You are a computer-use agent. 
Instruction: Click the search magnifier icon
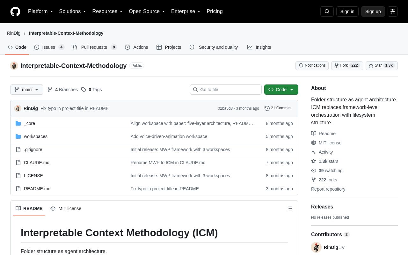pos(327,11)
